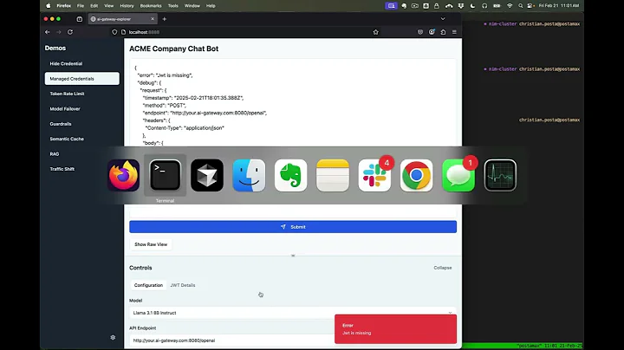
Task: Close the ai-gateway-explorer tab
Action: click(153, 19)
